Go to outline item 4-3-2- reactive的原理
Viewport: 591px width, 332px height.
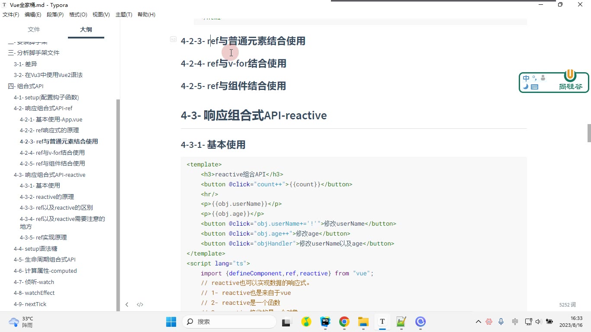pyautogui.click(x=47, y=197)
